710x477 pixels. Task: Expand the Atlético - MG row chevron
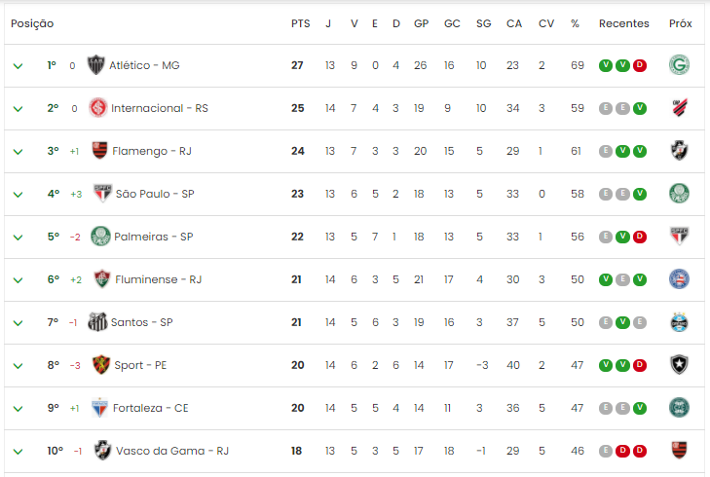pos(19,66)
